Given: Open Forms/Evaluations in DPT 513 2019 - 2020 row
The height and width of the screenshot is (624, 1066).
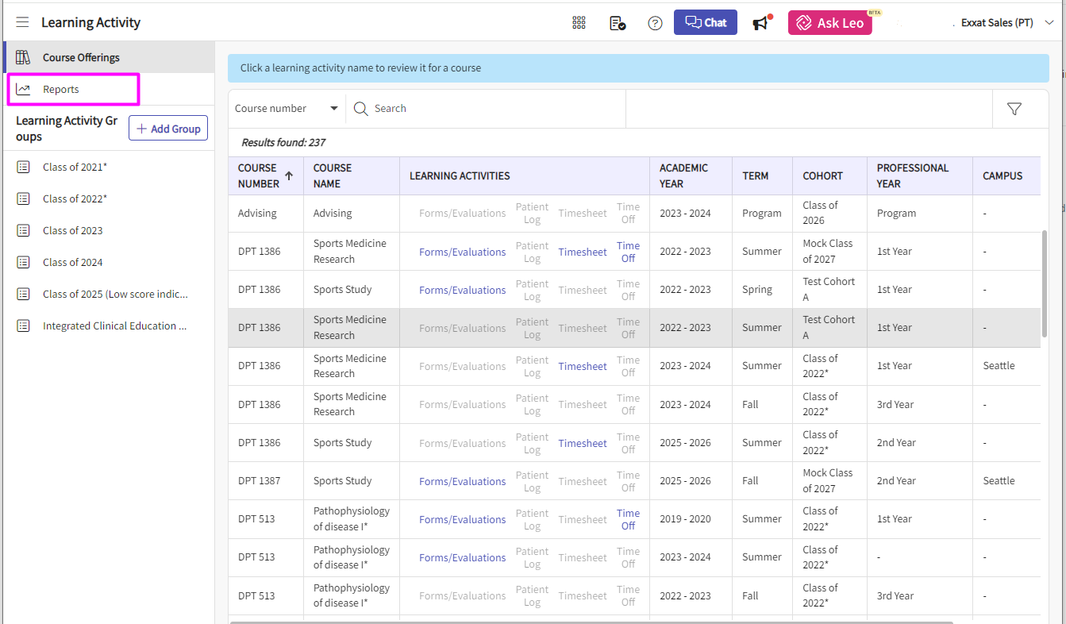Looking at the screenshot, I should [462, 519].
